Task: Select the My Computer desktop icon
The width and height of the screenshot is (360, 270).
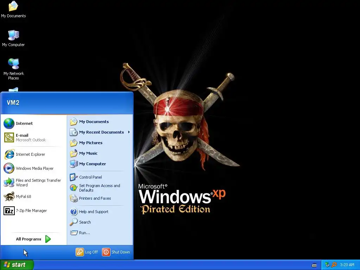Action: tap(13, 38)
